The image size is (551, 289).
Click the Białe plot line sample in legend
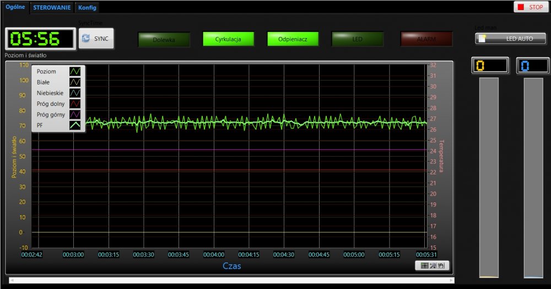click(74, 82)
